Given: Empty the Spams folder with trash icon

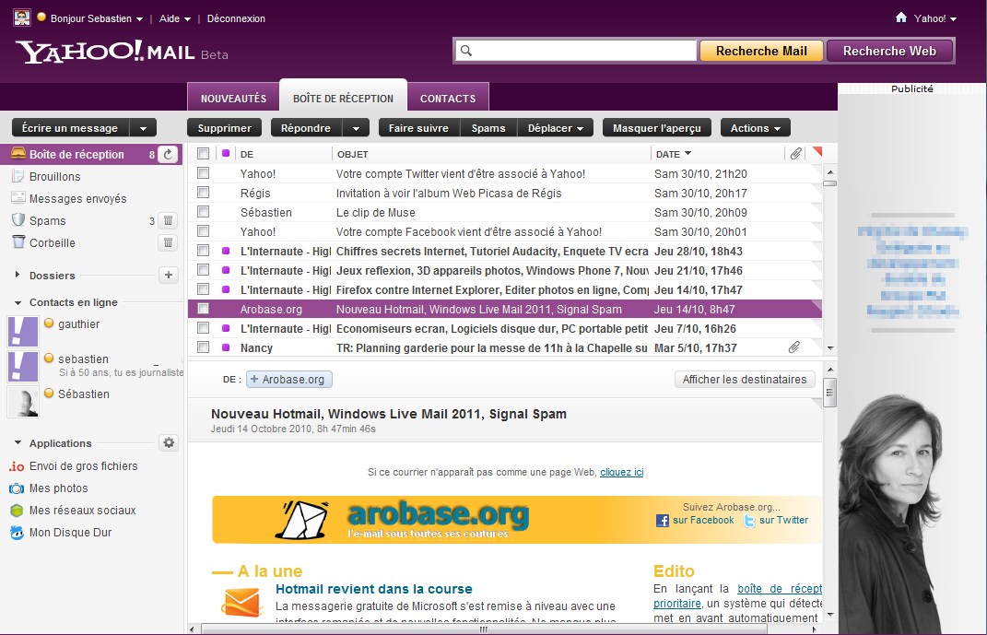Looking at the screenshot, I should pyautogui.click(x=168, y=220).
